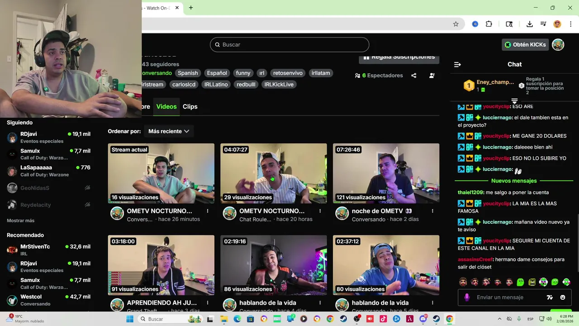Open options menu for 20-hours-ago OMETV NOCTURNO video
Viewport: 579px width, 326px height.
pyautogui.click(x=320, y=211)
